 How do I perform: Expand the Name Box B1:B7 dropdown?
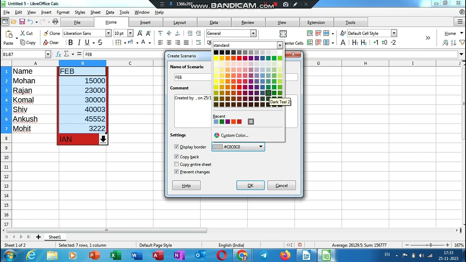tap(48, 54)
